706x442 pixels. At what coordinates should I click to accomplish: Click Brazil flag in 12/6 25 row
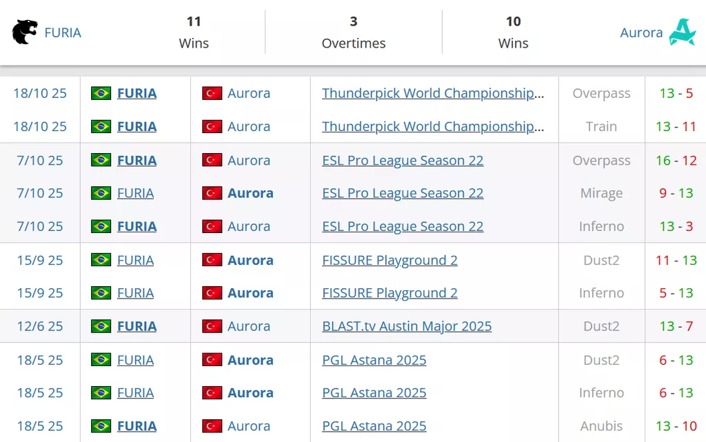point(101,326)
